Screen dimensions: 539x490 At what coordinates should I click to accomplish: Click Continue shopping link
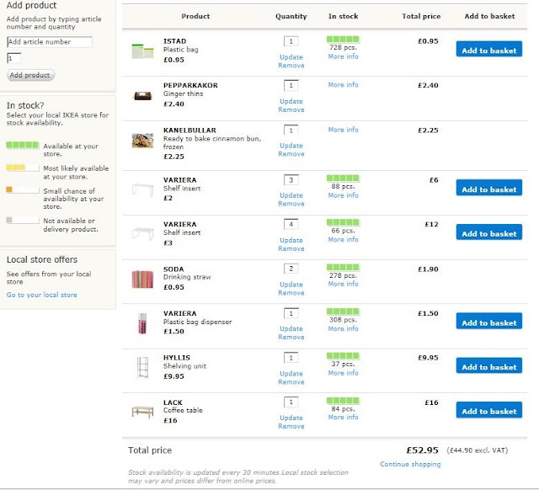pyautogui.click(x=410, y=464)
